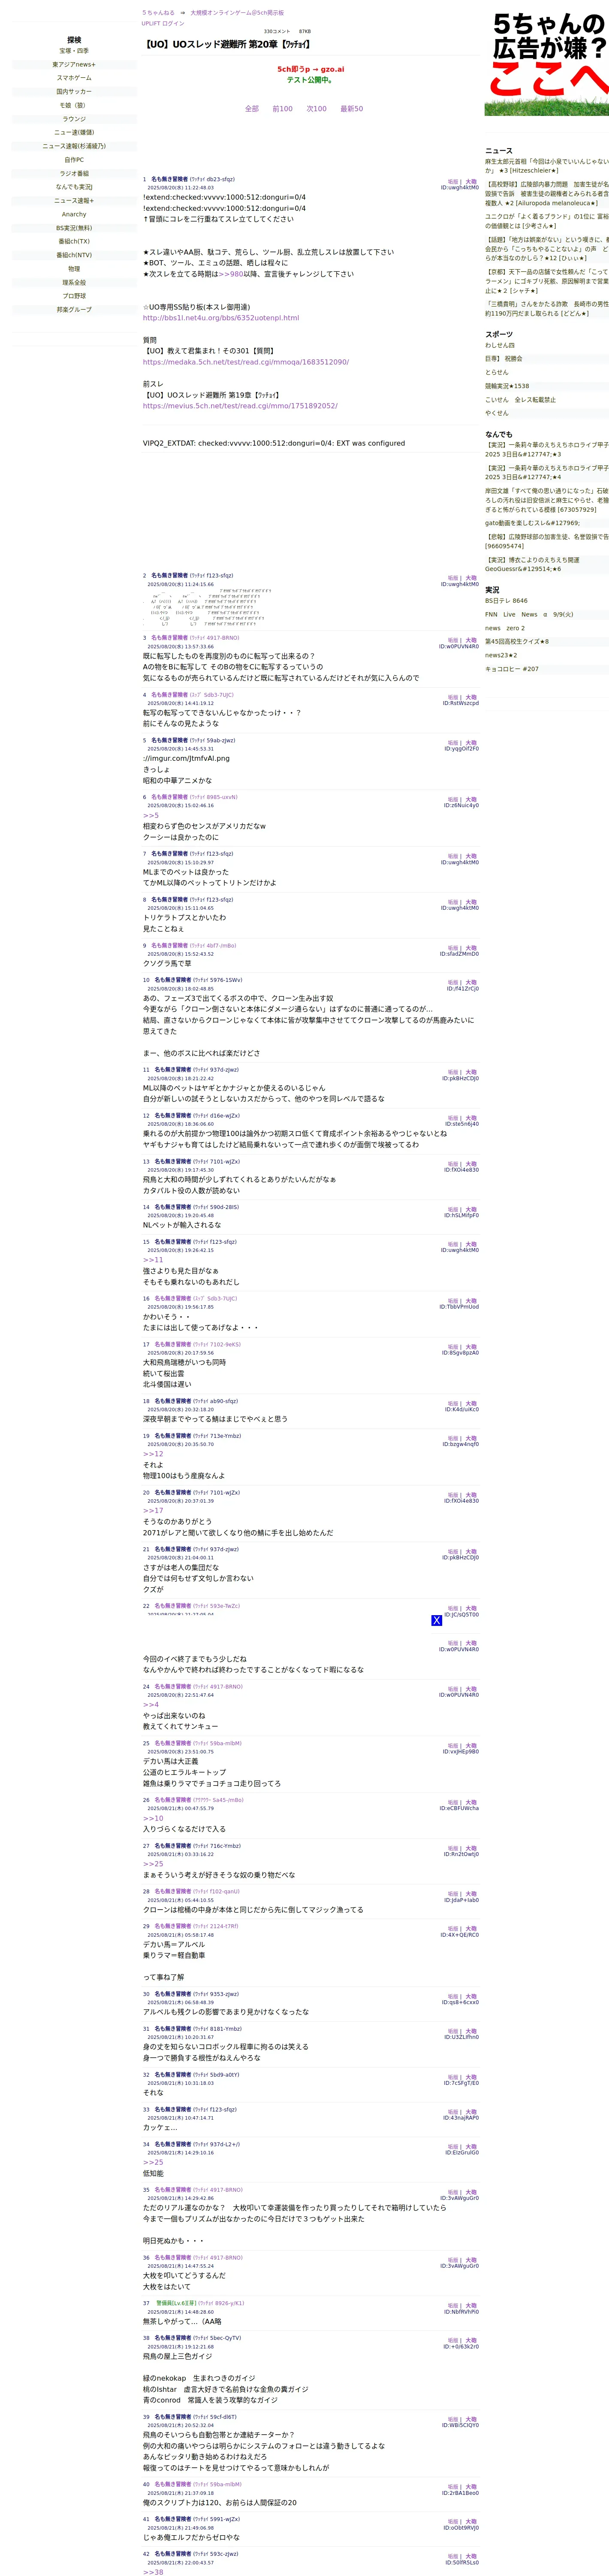Open 宝塚・四季 board in sidebar
Viewport: 609px width, 2576px height.
coord(74,51)
